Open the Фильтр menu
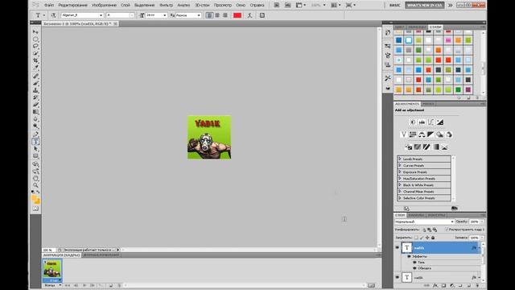515x290 pixels. click(x=167, y=5)
